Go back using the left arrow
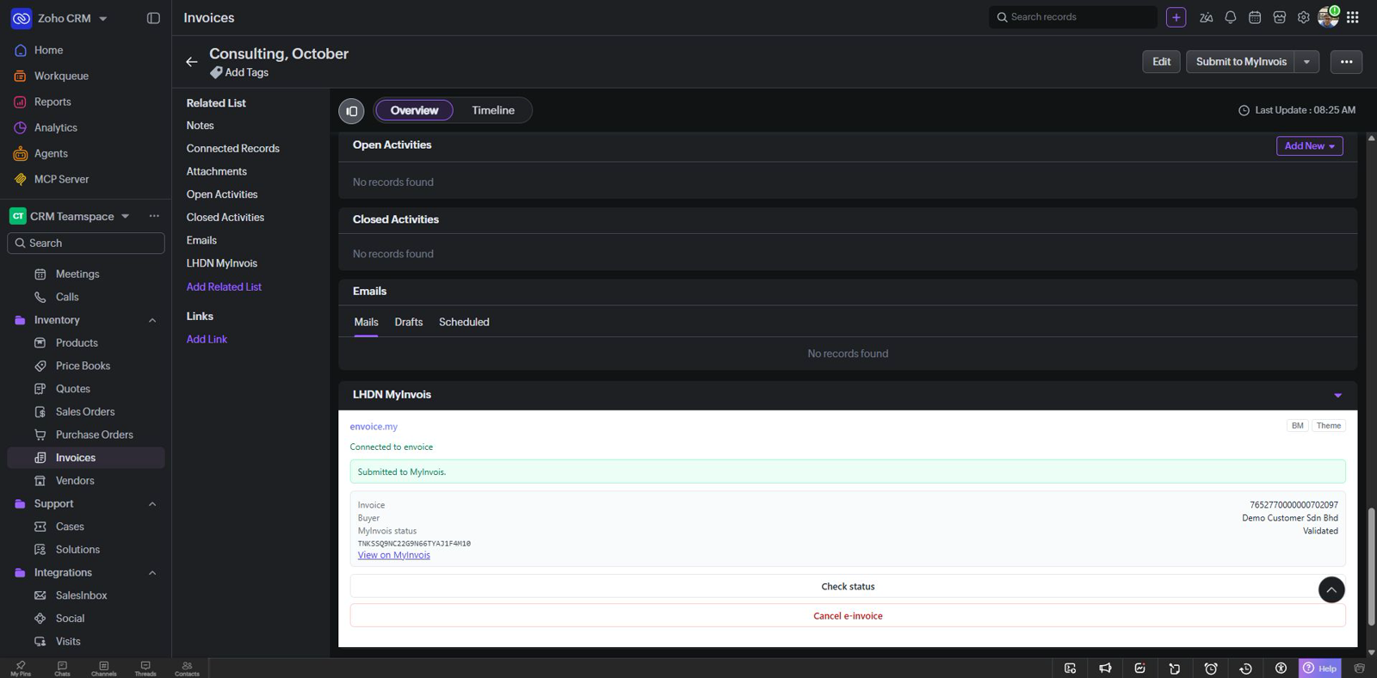Screen dimensions: 1377x678 tap(191, 62)
